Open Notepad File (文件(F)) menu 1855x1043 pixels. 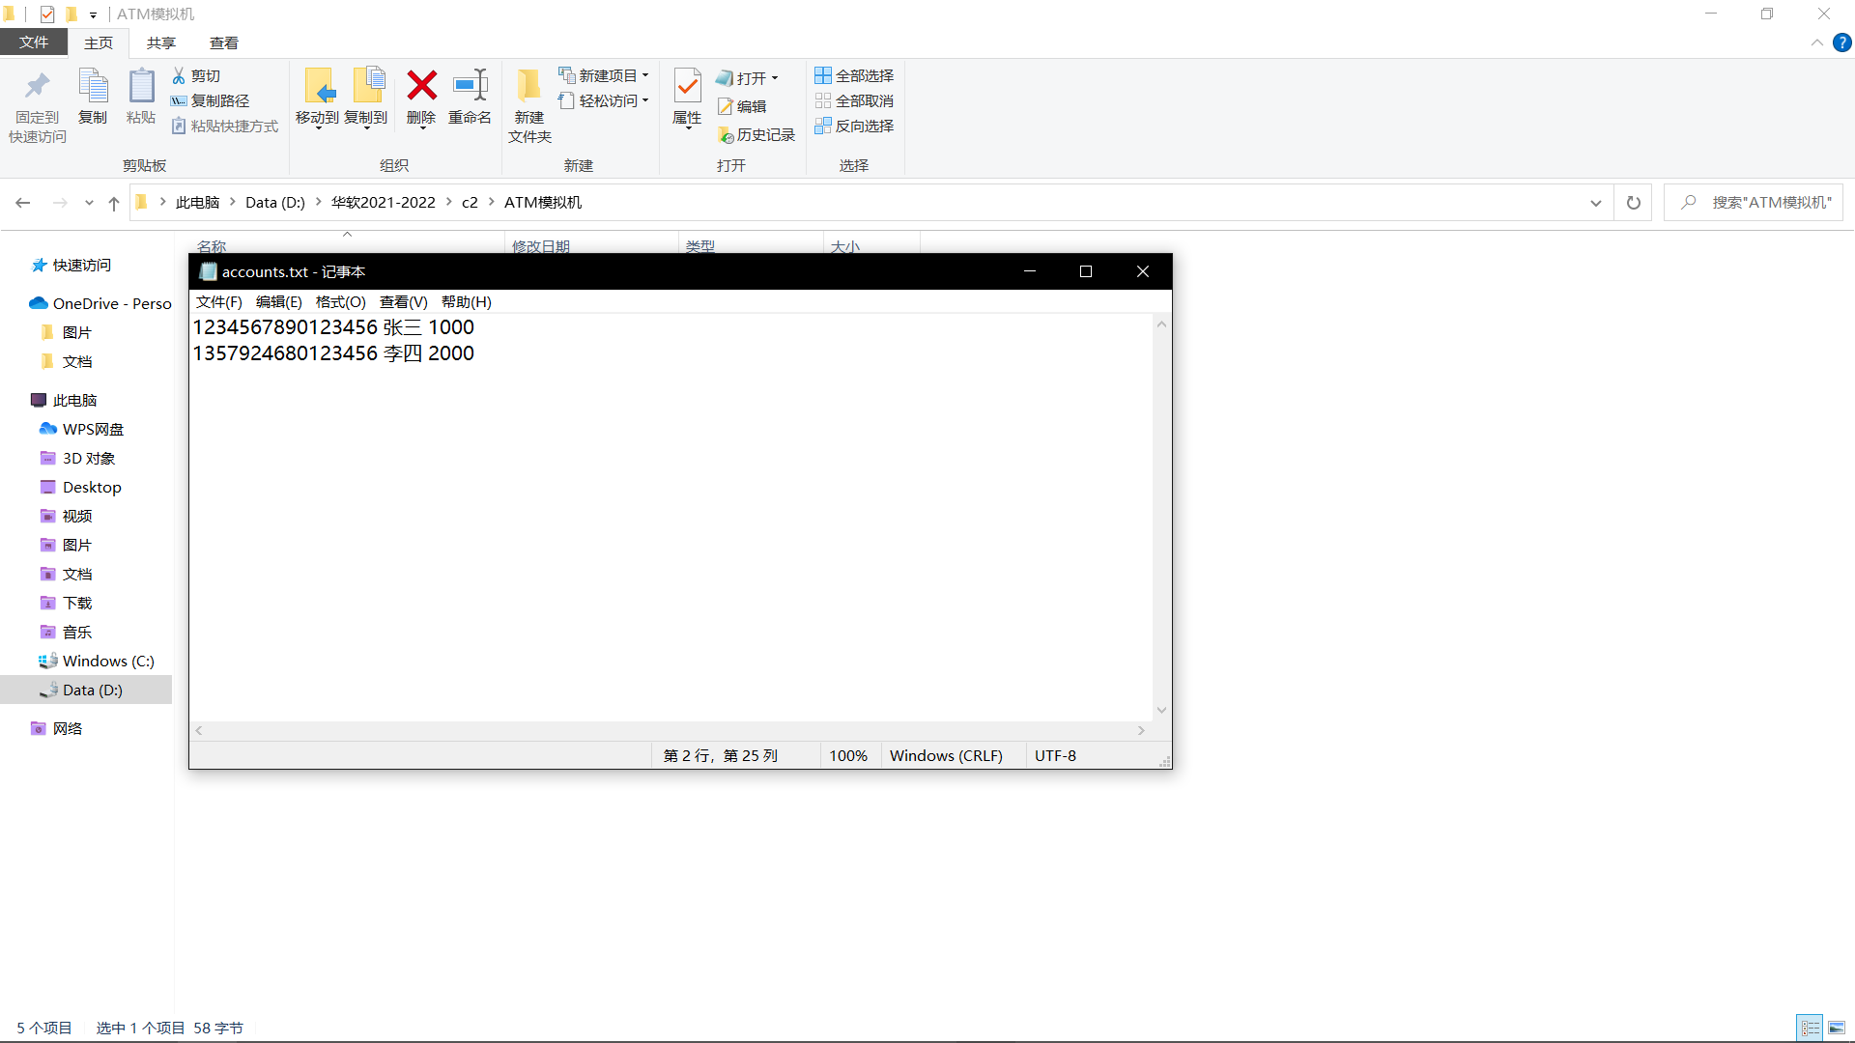pos(219,302)
